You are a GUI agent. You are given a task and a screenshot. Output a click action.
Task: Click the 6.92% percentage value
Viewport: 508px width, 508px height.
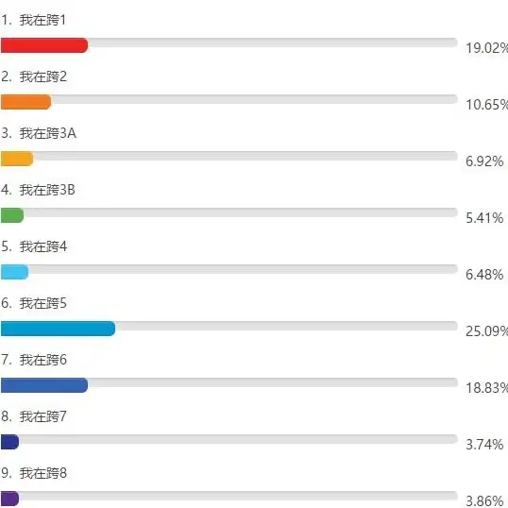tap(484, 161)
